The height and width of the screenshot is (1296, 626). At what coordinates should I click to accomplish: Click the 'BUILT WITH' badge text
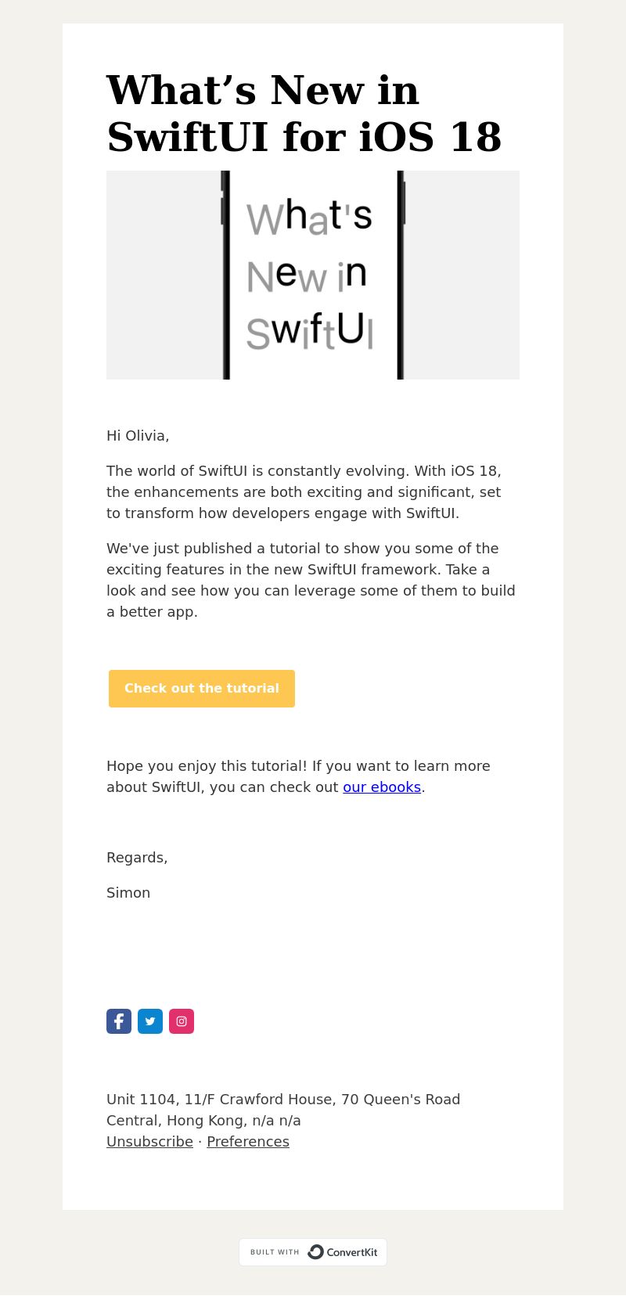tap(275, 1252)
